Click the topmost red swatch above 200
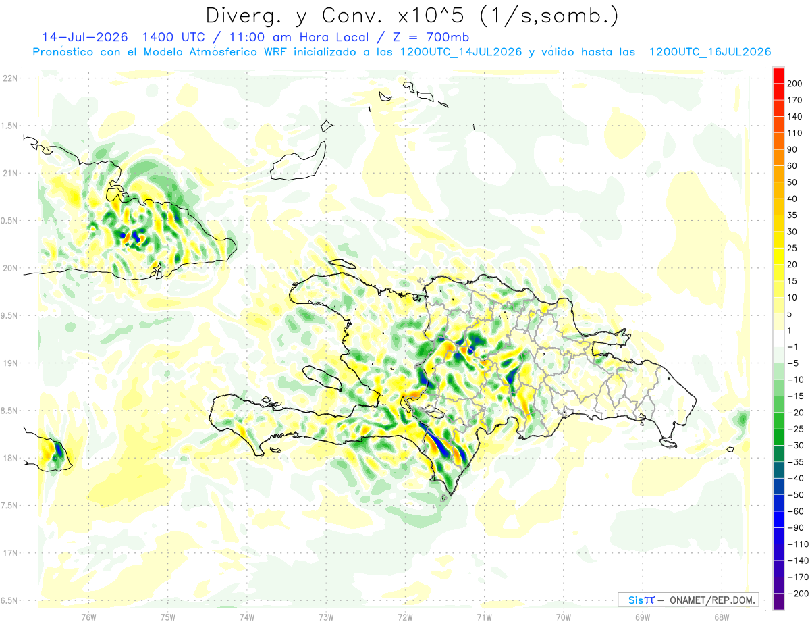The width and height of the screenshot is (810, 626). [x=779, y=75]
